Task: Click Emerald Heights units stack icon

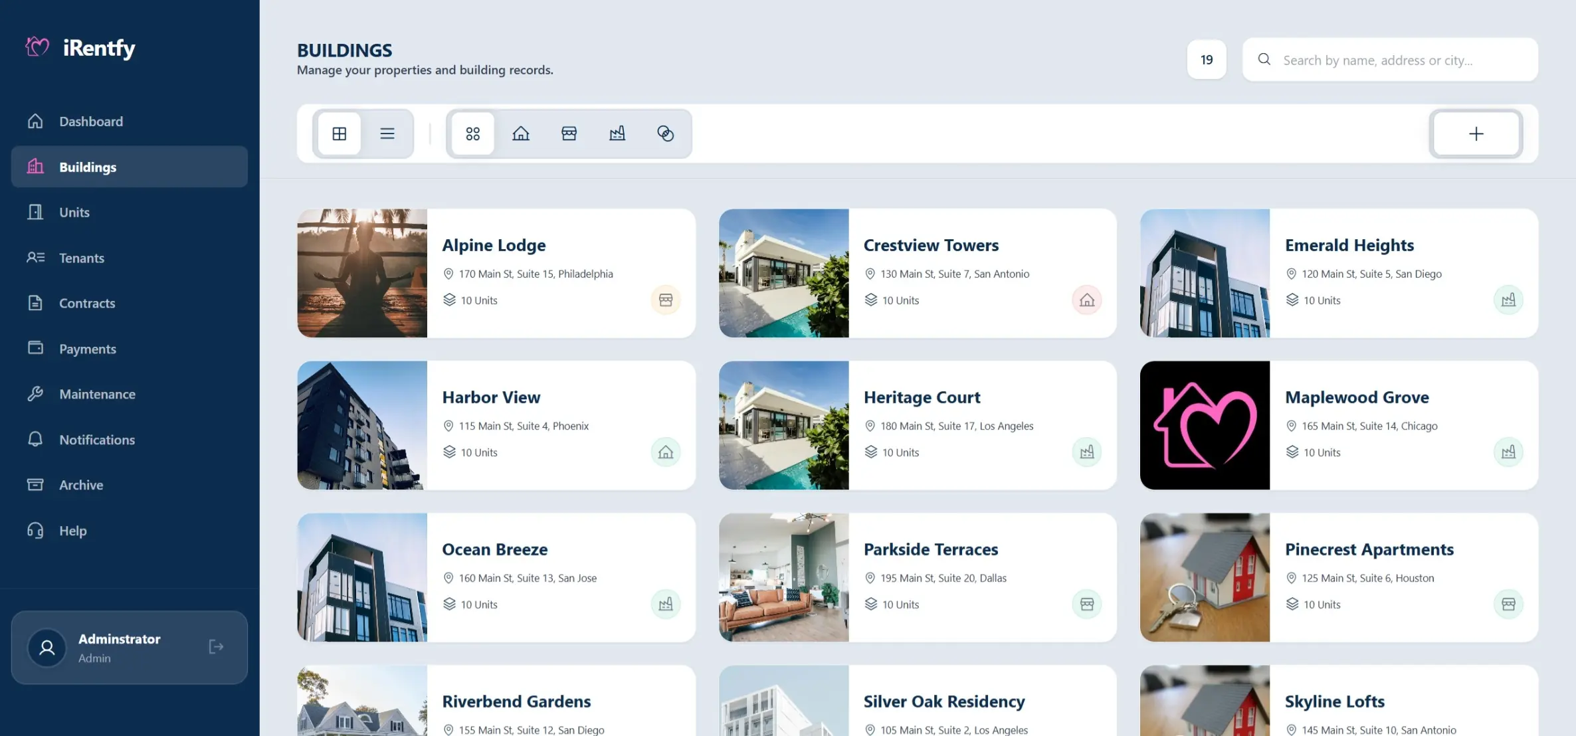Action: [x=1292, y=300]
